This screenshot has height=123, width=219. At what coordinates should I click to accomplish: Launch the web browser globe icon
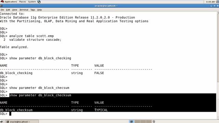click(x=39, y=2)
